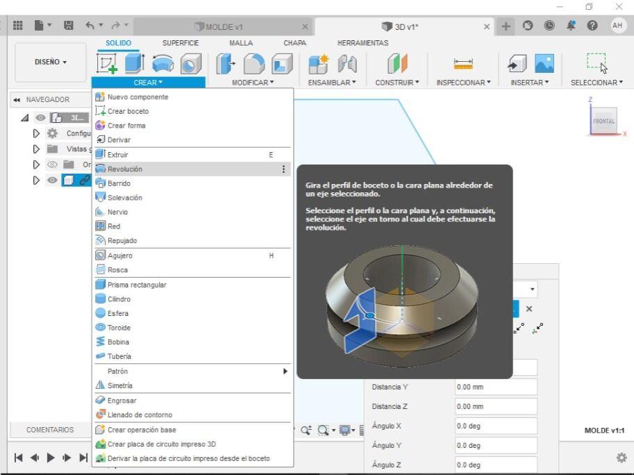This screenshot has height=475, width=634.
Task: Open the INSPECCIONAR dropdown menu
Action: pyautogui.click(x=463, y=83)
